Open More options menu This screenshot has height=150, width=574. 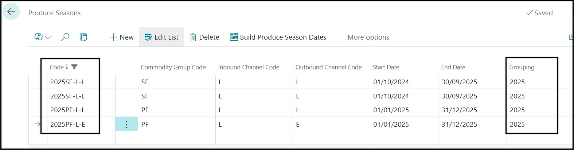[x=368, y=37]
